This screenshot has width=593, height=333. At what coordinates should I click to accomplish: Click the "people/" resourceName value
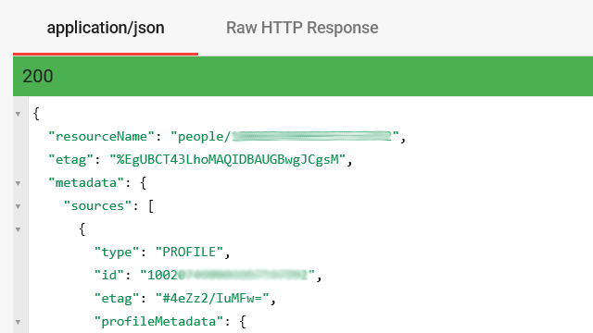click(x=284, y=136)
